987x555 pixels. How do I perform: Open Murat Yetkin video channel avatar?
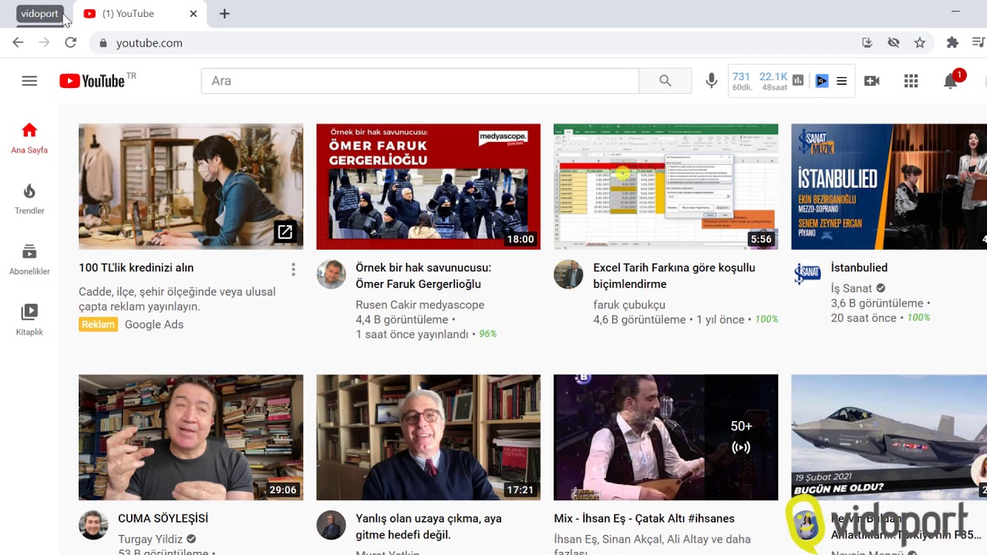tap(331, 525)
